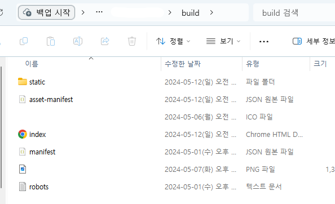Select the static folder icon
This screenshot has width=335, height=204.
(23, 82)
